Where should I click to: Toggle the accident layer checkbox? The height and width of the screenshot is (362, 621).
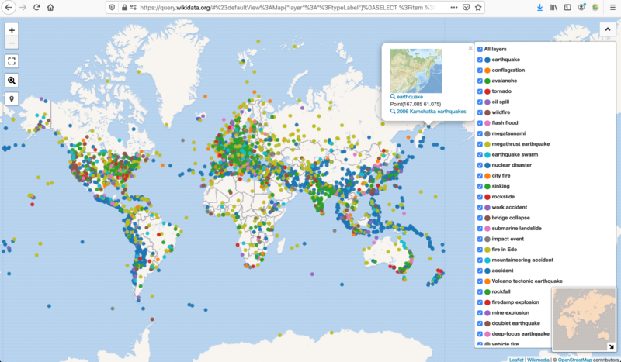click(x=480, y=271)
